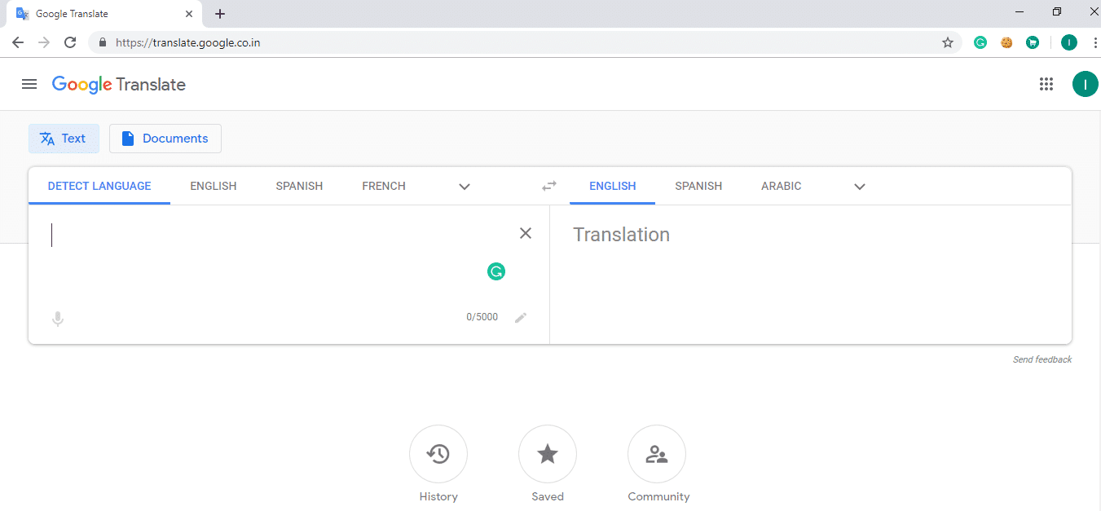Clear the input text with the X
Viewport: 1101px width, 511px height.
[525, 233]
